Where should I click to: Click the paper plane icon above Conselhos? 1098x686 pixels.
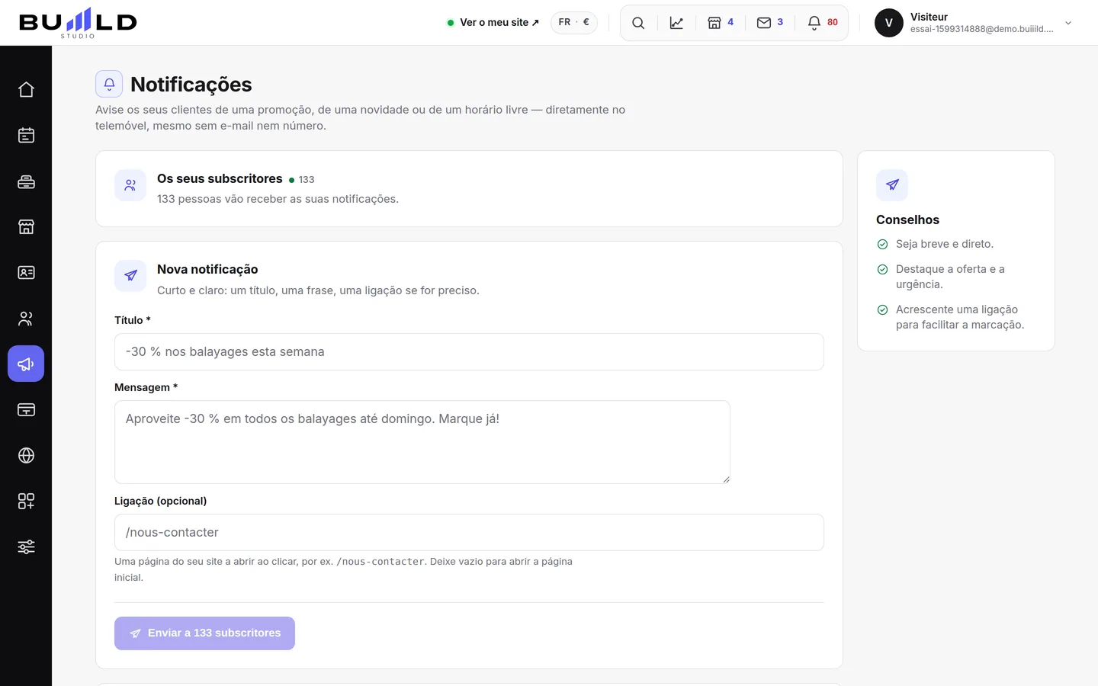tap(892, 185)
